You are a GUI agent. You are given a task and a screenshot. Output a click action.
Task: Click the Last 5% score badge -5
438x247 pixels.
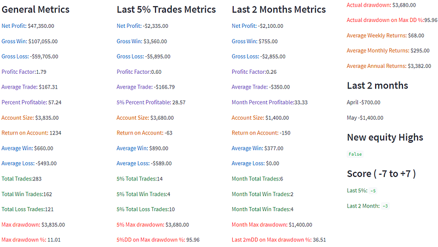point(372,191)
